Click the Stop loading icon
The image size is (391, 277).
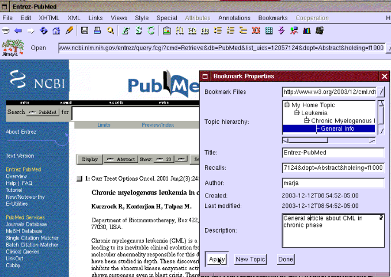point(6,30)
